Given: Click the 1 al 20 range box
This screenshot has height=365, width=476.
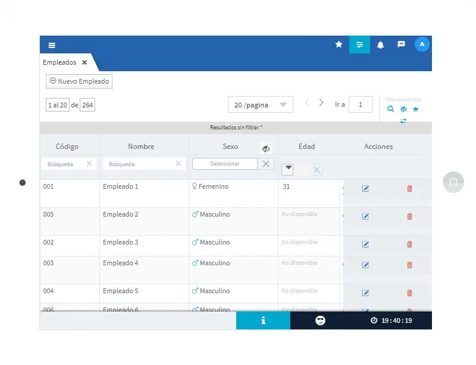Looking at the screenshot, I should pyautogui.click(x=58, y=105).
